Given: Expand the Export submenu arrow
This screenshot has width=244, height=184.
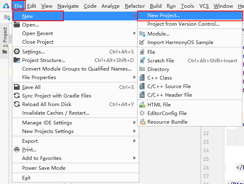Looking at the screenshot, I should [x=134, y=141].
